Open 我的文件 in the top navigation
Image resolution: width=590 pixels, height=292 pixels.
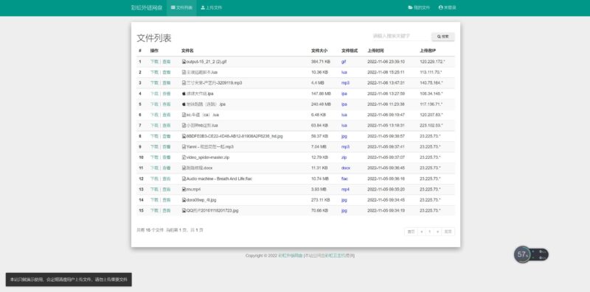(419, 7)
